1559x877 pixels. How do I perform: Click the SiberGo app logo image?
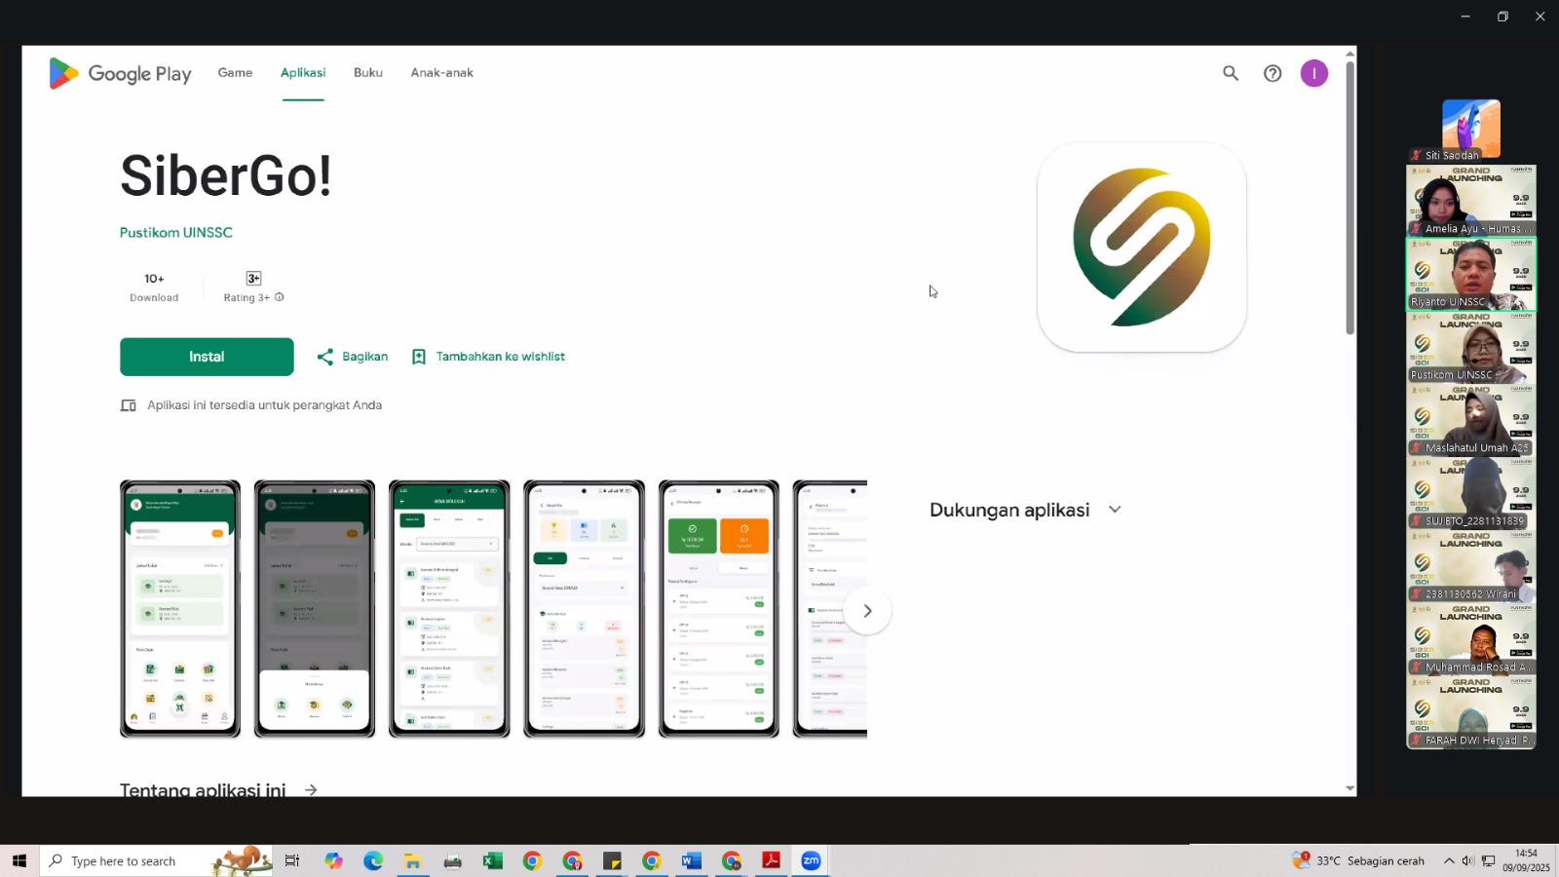1141,248
